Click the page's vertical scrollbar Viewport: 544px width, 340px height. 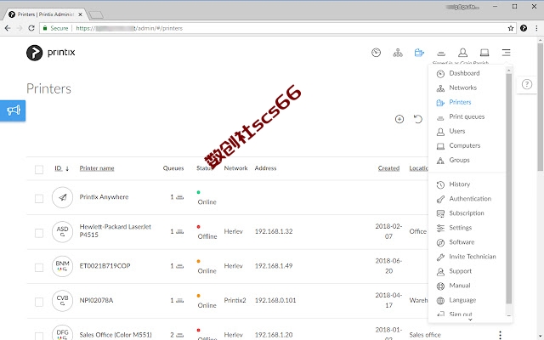pos(541,108)
